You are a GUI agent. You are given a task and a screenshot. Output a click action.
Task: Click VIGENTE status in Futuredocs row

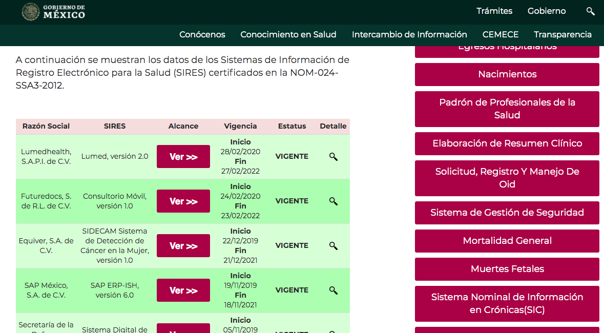pos(292,201)
